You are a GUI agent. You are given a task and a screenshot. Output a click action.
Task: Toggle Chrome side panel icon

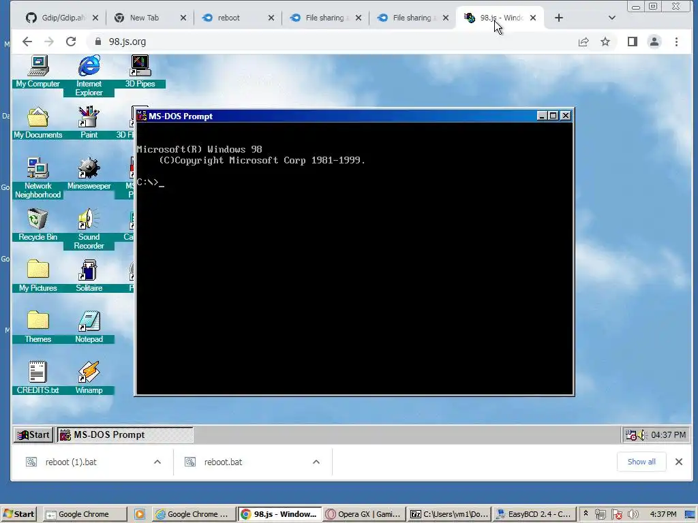[632, 42]
